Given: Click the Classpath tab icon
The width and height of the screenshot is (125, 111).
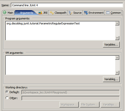Looking at the screenshot, I should coord(52,13).
